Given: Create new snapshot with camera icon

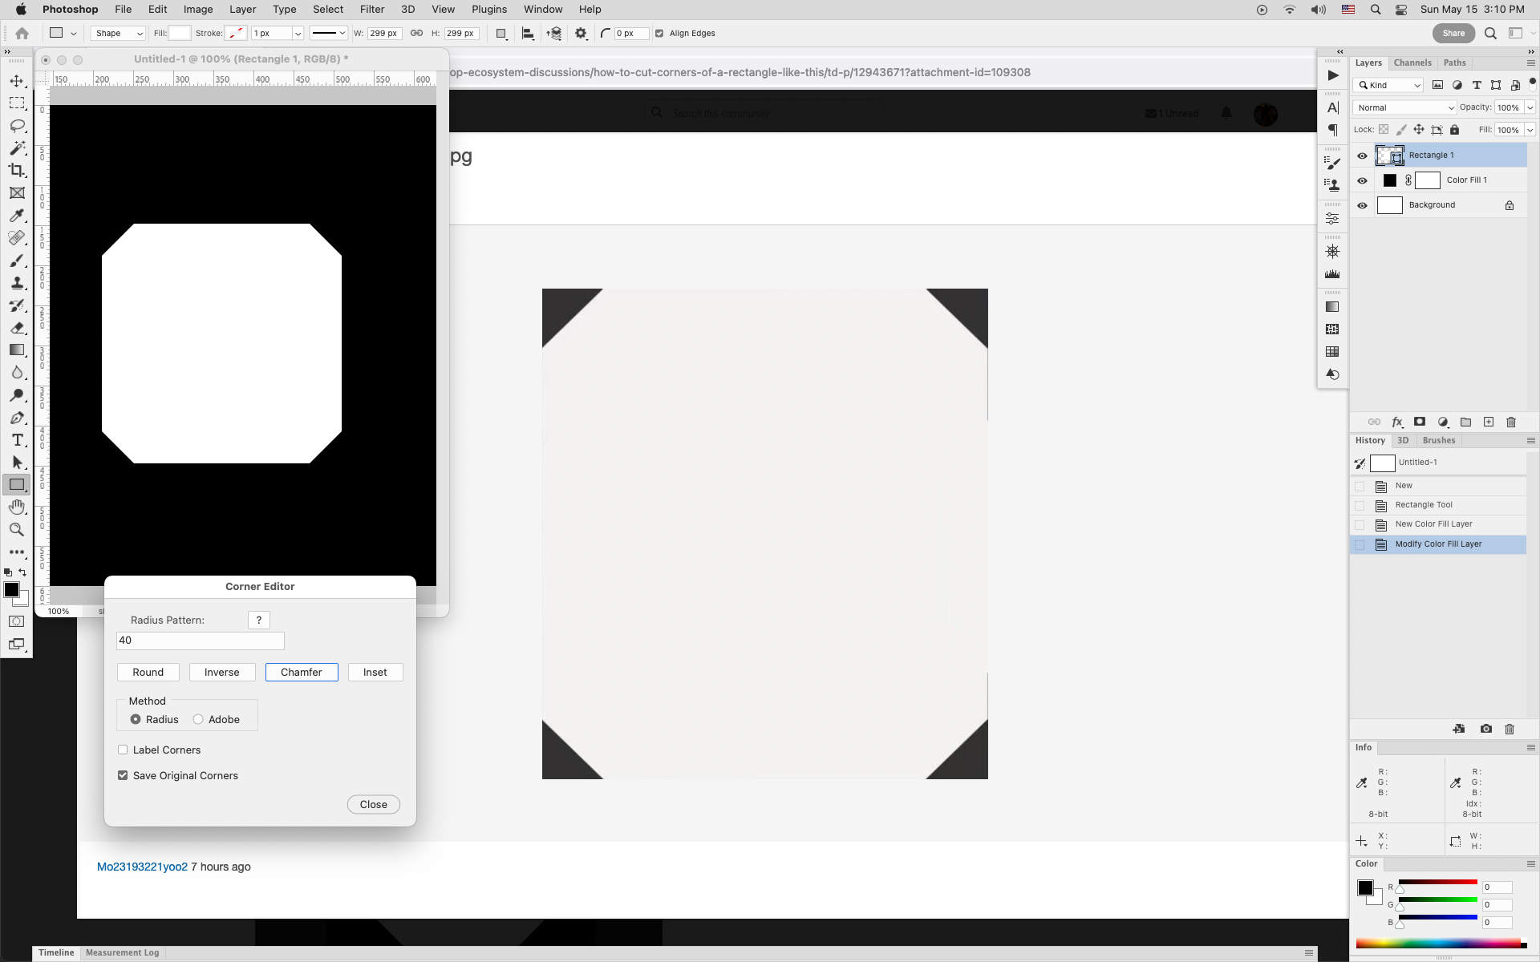Looking at the screenshot, I should 1486,729.
